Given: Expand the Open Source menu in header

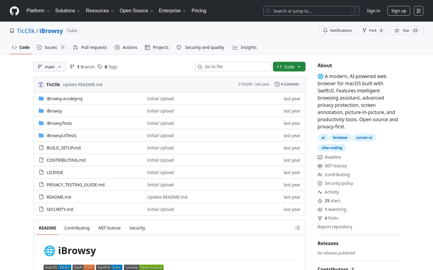Looking at the screenshot, I should pos(137,11).
